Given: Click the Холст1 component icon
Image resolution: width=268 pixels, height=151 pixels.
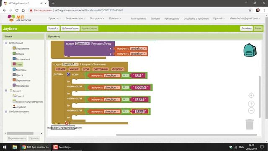Looking at the screenshot, I should click(14, 96).
